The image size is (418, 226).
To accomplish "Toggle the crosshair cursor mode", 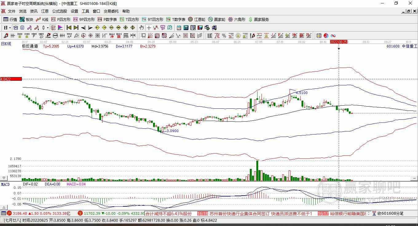I will click(x=149, y=28).
